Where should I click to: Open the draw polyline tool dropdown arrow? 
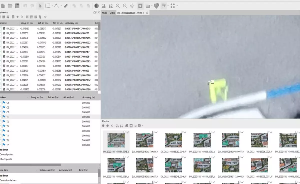(x=61, y=6)
